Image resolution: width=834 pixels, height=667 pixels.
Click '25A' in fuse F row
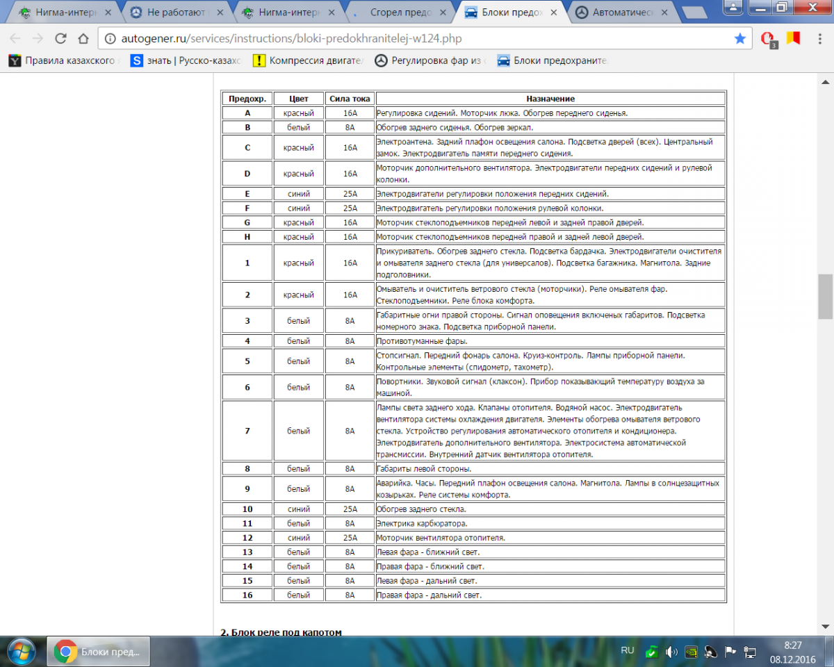(350, 208)
